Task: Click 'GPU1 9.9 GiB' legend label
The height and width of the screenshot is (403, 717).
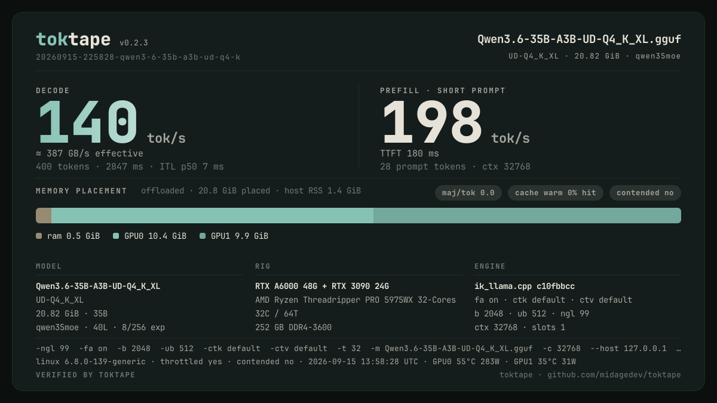Action: pos(240,236)
